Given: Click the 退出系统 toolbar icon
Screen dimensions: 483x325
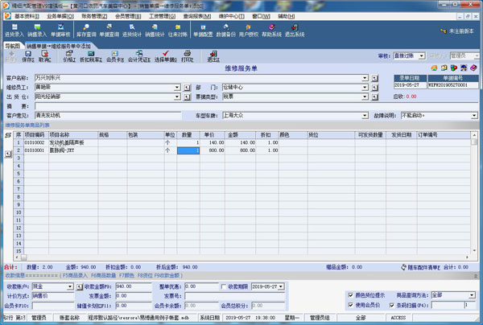Looking at the screenshot, I should pyautogui.click(x=295, y=31).
